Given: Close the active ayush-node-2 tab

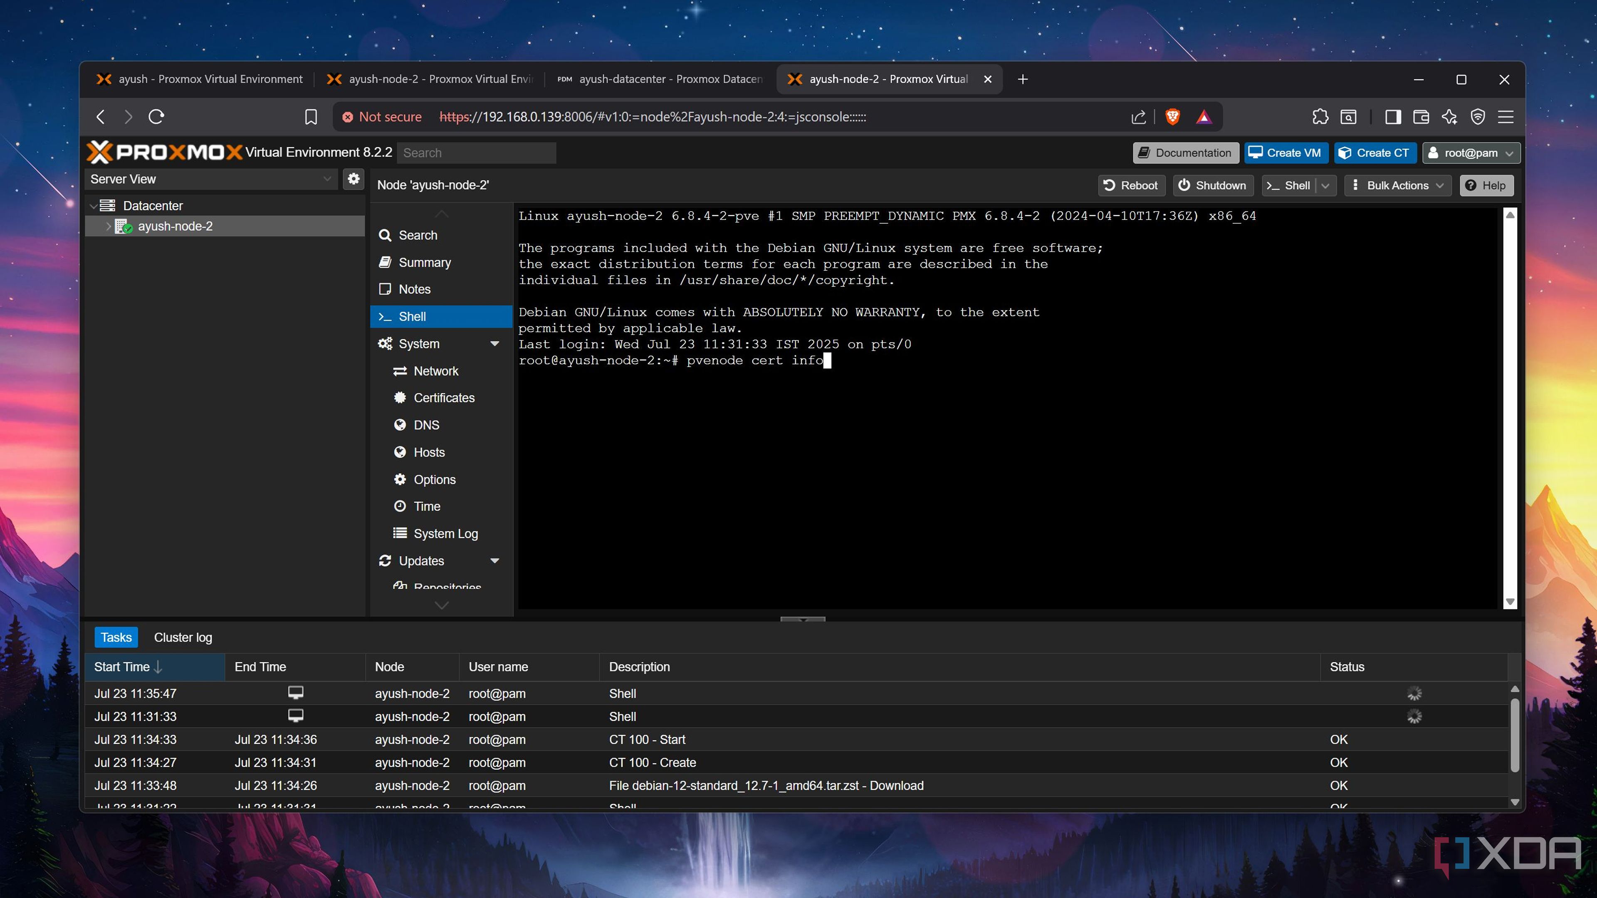Looking at the screenshot, I should coord(988,79).
